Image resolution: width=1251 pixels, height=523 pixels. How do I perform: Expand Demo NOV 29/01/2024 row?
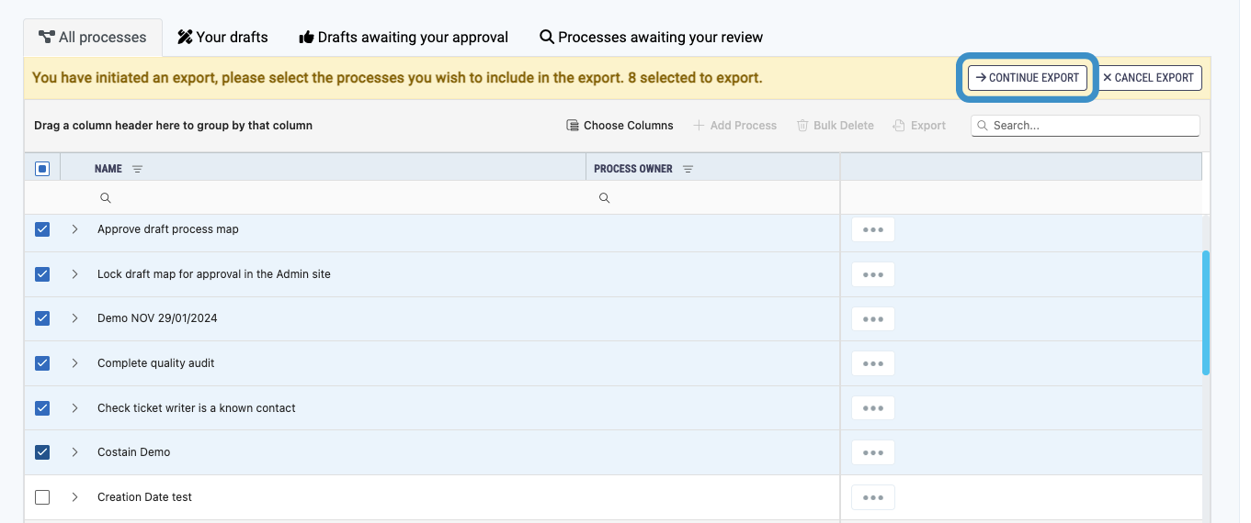(x=75, y=318)
